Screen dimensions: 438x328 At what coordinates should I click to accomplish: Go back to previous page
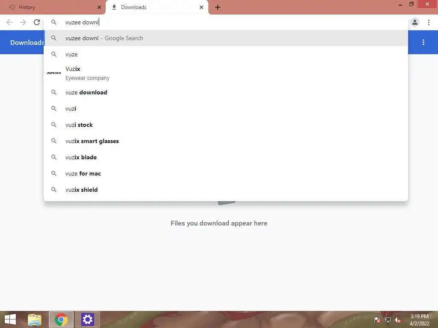click(9, 22)
